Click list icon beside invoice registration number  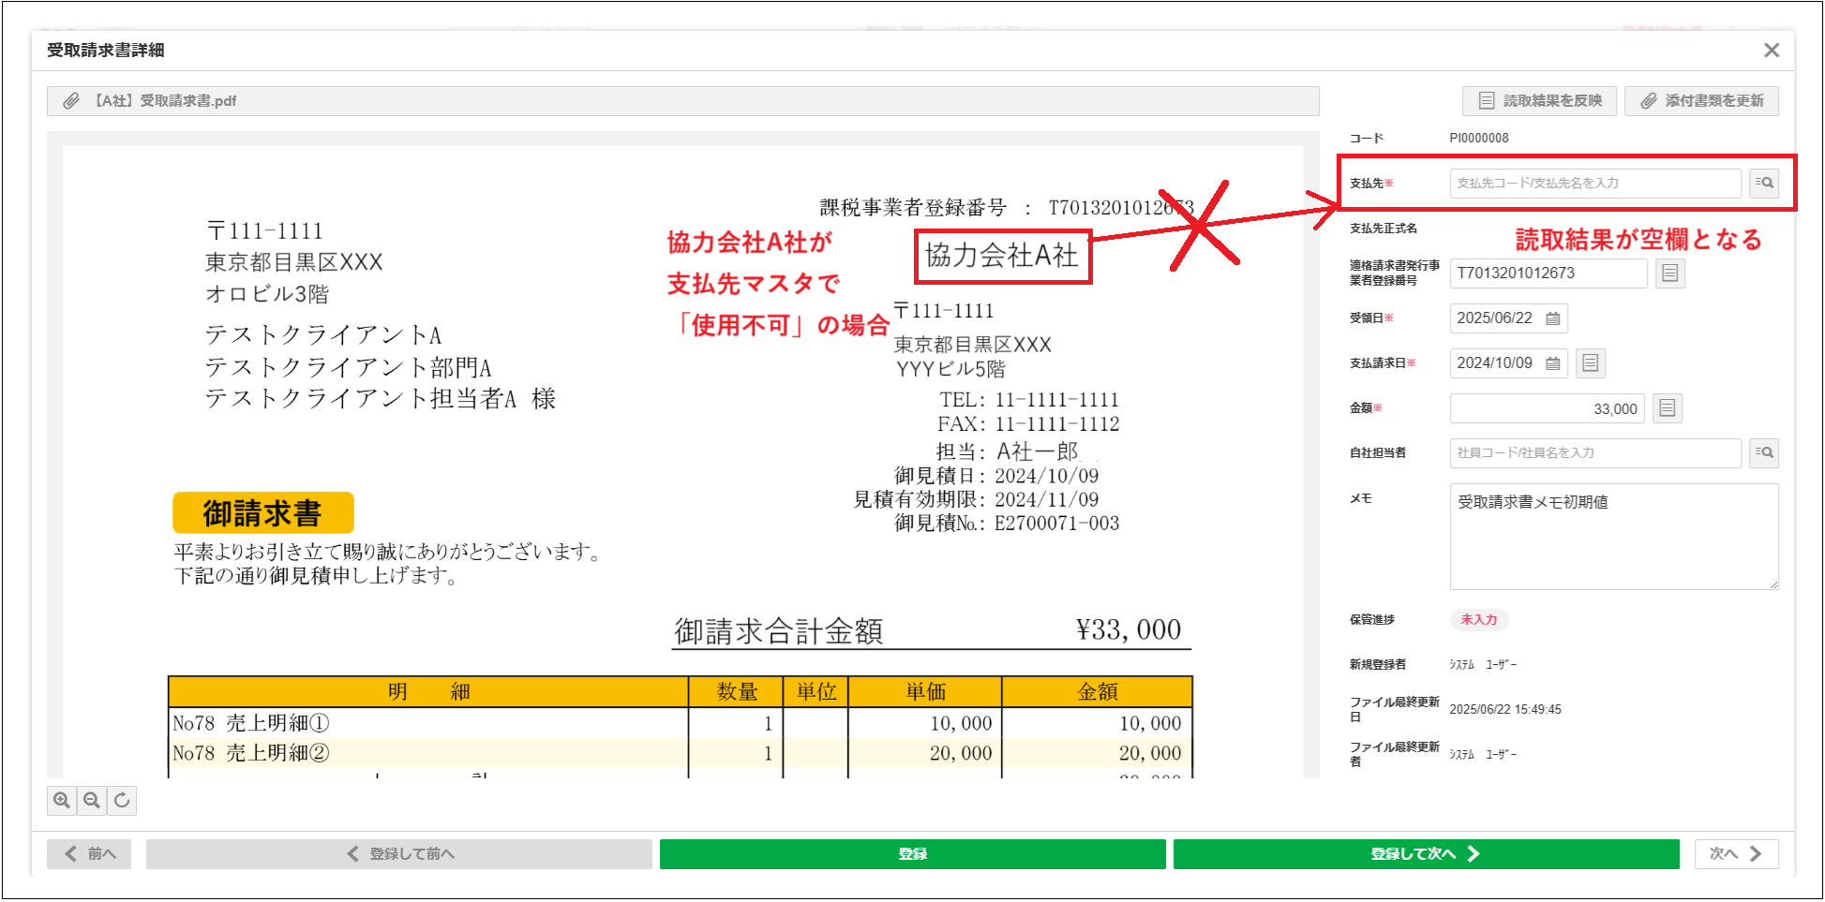coord(1669,274)
